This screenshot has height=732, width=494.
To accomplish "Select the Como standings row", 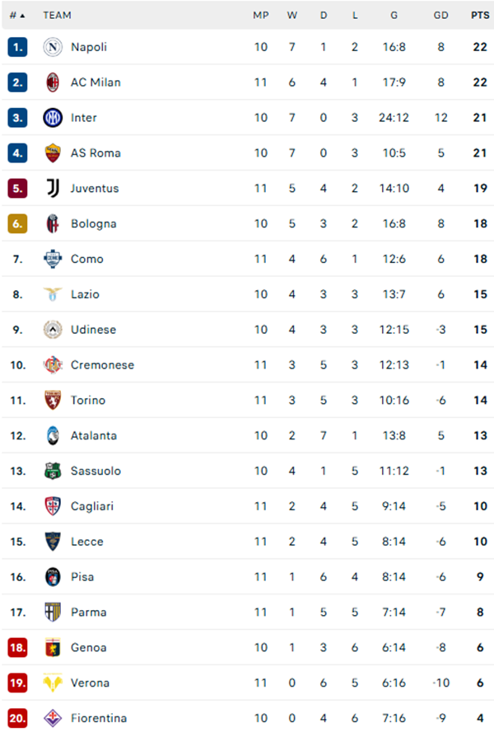I will [247, 259].
